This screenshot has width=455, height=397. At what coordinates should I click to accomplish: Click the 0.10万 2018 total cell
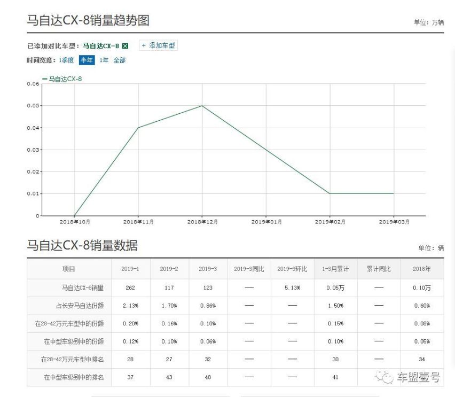[x=422, y=288]
